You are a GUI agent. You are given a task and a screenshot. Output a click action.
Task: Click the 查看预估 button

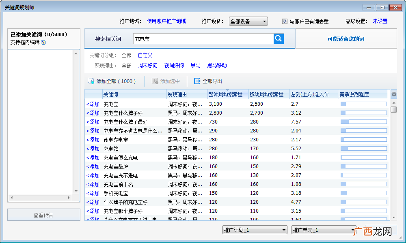tap(44, 215)
